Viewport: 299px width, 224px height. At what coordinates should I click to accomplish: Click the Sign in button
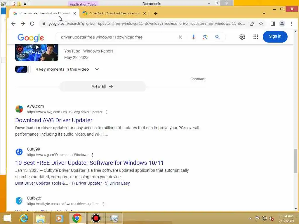coord(275,36)
